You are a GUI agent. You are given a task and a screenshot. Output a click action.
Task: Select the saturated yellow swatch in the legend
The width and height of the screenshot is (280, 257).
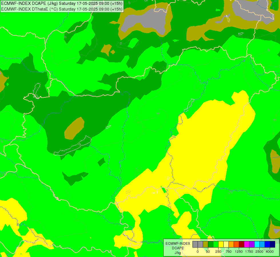coord(221,244)
